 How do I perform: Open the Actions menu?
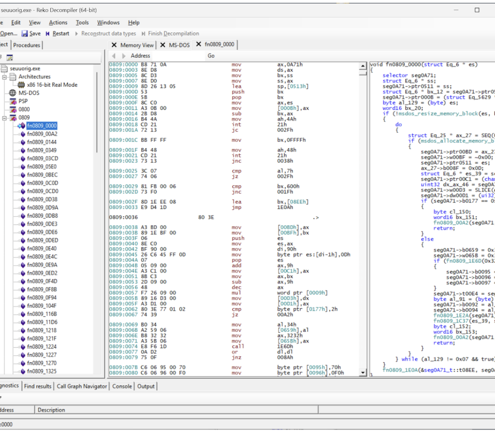click(x=58, y=22)
